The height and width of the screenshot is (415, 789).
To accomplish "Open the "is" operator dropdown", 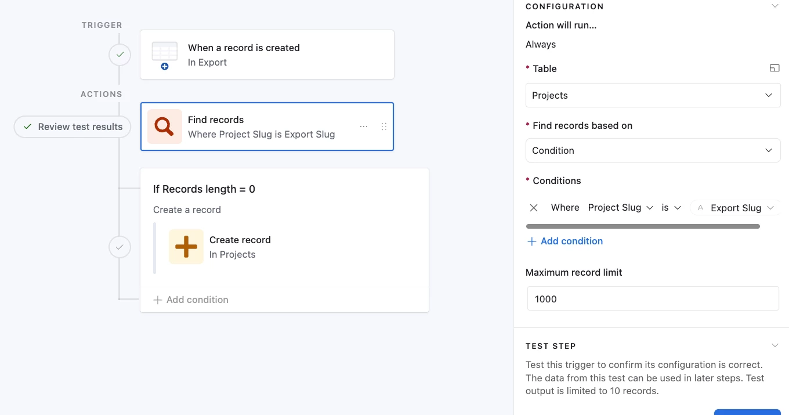I will point(671,208).
